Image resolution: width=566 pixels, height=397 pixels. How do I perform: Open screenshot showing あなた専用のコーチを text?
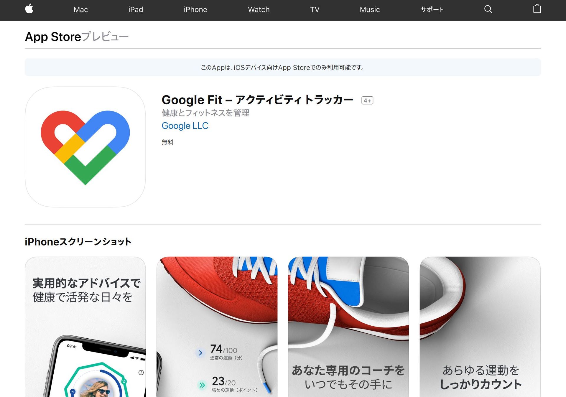tap(348, 327)
